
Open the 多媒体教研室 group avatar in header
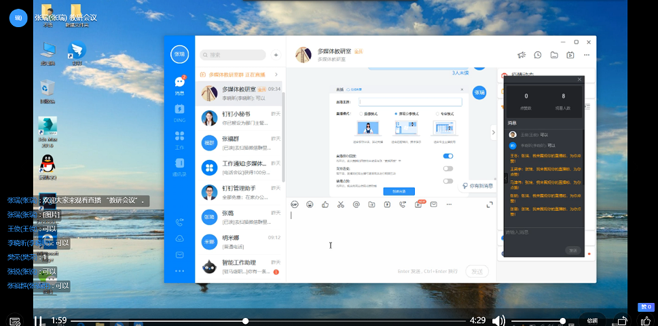point(304,55)
